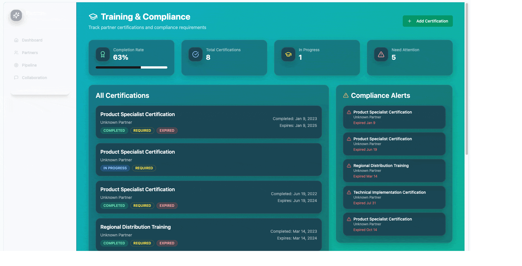Click the 'Expired Jun 19' alert text
Viewport: 522px width, 266px height.
pos(365,150)
